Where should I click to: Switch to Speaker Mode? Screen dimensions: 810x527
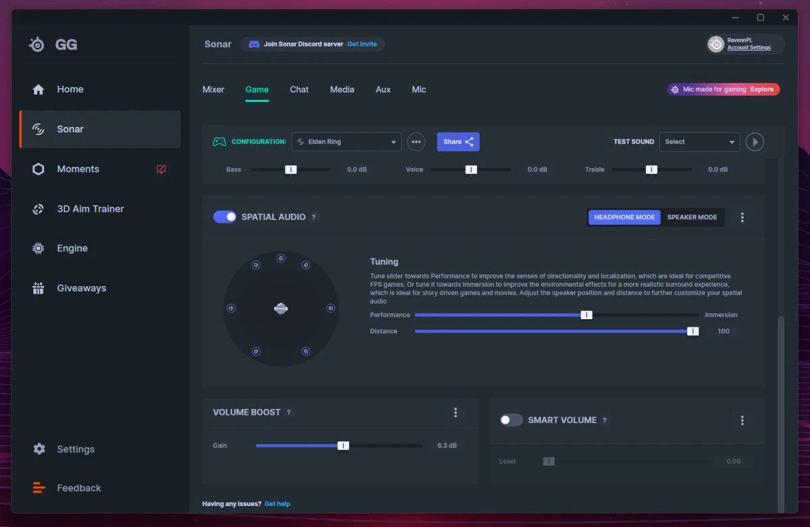tap(692, 217)
